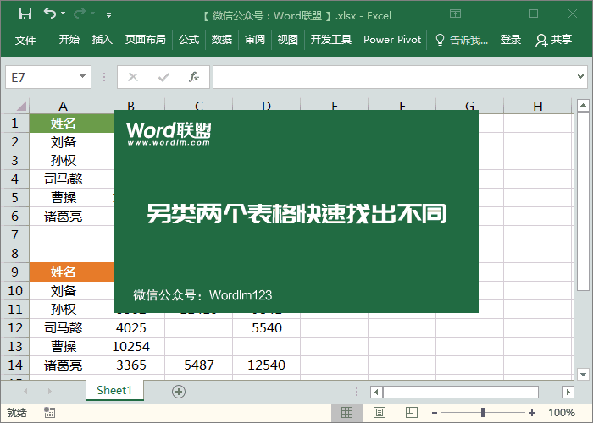Switch to the 数据 ribbon tab
The width and height of the screenshot is (593, 423).
tap(222, 39)
